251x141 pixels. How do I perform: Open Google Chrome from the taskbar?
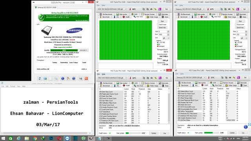[35, 138]
